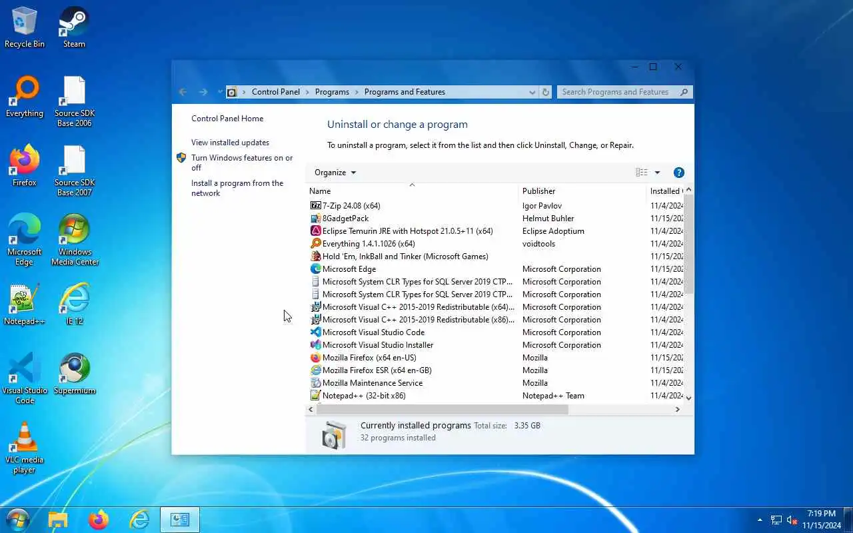Launch Internet Explorer from the taskbar
The width and height of the screenshot is (853, 533).
[x=139, y=520]
